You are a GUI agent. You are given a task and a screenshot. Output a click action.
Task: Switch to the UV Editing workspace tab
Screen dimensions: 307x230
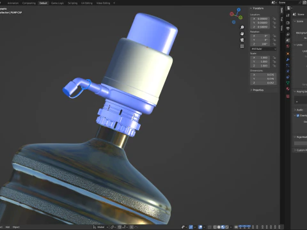[x=87, y=3]
